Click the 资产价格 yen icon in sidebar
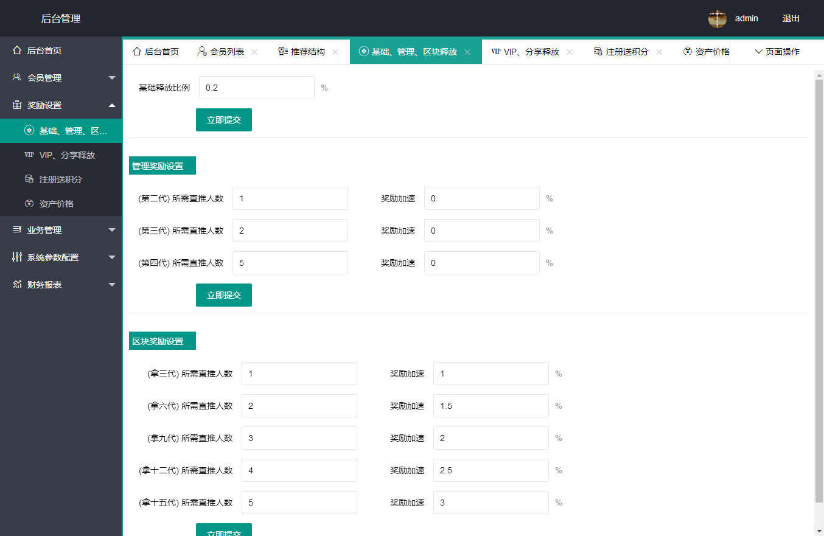The height and width of the screenshot is (536, 824). 29,204
